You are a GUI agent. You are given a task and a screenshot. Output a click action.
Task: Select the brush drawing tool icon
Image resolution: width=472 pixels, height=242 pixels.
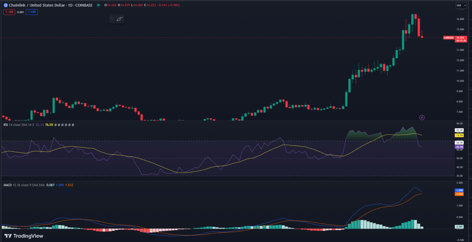(x=120, y=19)
